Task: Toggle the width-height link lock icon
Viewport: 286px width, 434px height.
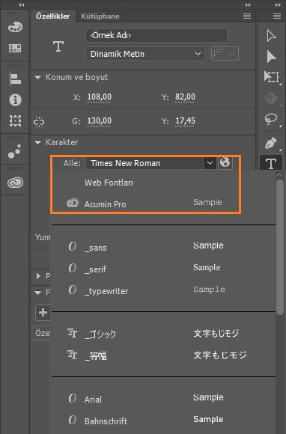Action: click(39, 122)
